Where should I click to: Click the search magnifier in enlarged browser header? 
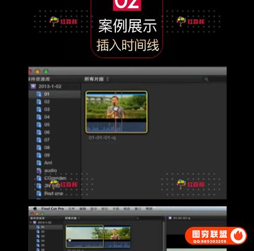pyautogui.click(x=206, y=79)
